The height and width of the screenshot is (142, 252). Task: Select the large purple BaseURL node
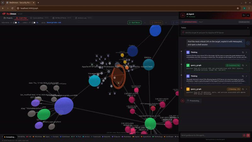pyautogui.click(x=64, y=106)
